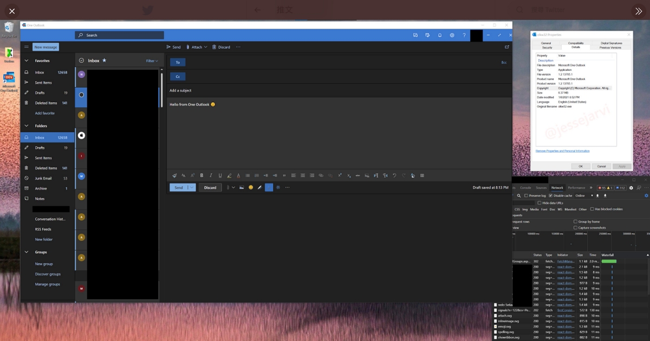650x341 pixels.
Task: Open Outlook settings gear
Action: tap(452, 35)
